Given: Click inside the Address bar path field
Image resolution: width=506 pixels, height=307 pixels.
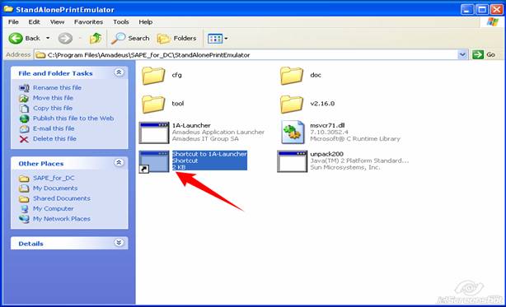Looking at the screenshot, I should (246, 55).
